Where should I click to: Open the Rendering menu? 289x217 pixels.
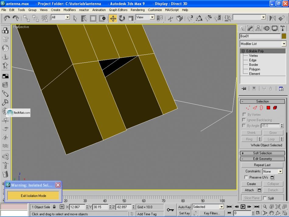[x=138, y=10]
